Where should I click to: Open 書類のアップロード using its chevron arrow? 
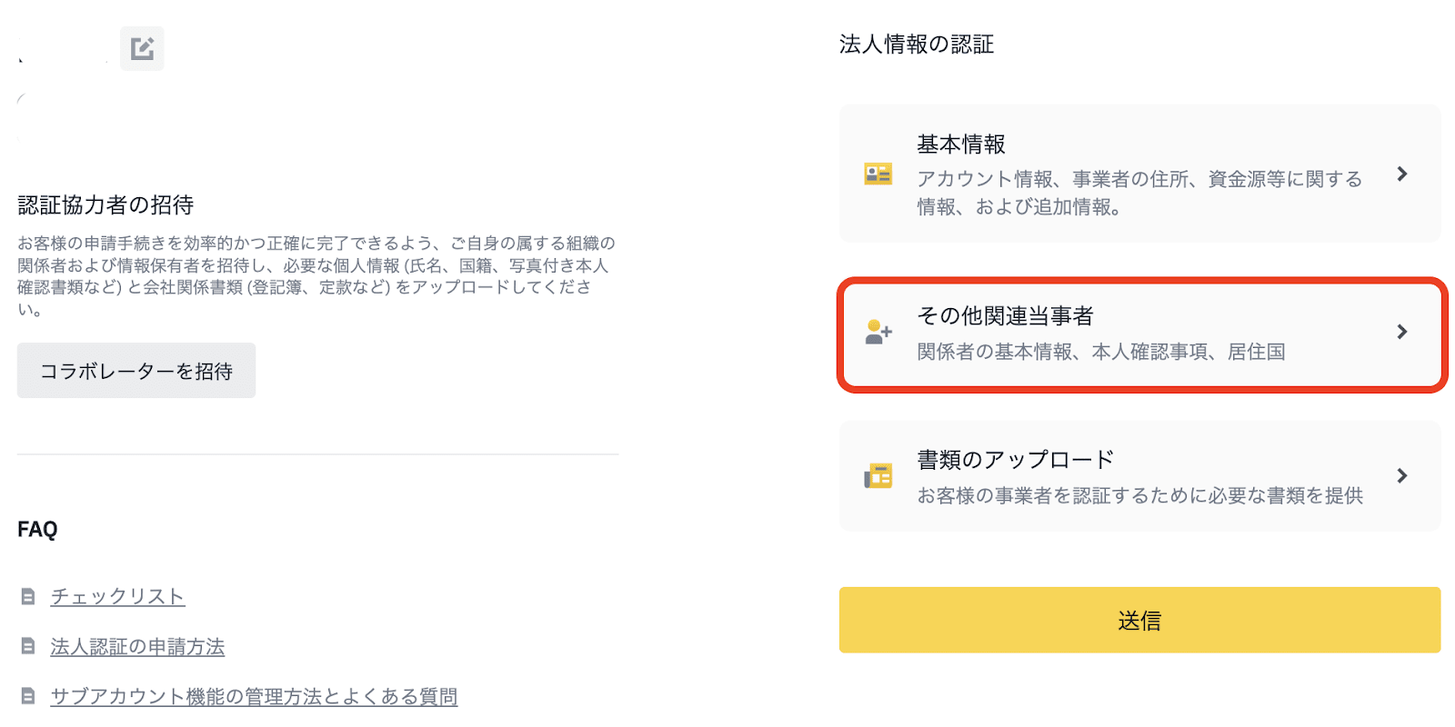point(1401,475)
